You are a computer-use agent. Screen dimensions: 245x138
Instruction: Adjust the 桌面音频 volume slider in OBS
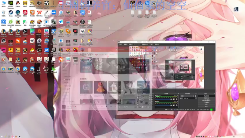(x=164, y=105)
